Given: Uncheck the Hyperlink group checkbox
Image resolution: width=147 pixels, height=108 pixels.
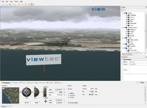Looking at the screenshot, I should (x=125, y=44).
